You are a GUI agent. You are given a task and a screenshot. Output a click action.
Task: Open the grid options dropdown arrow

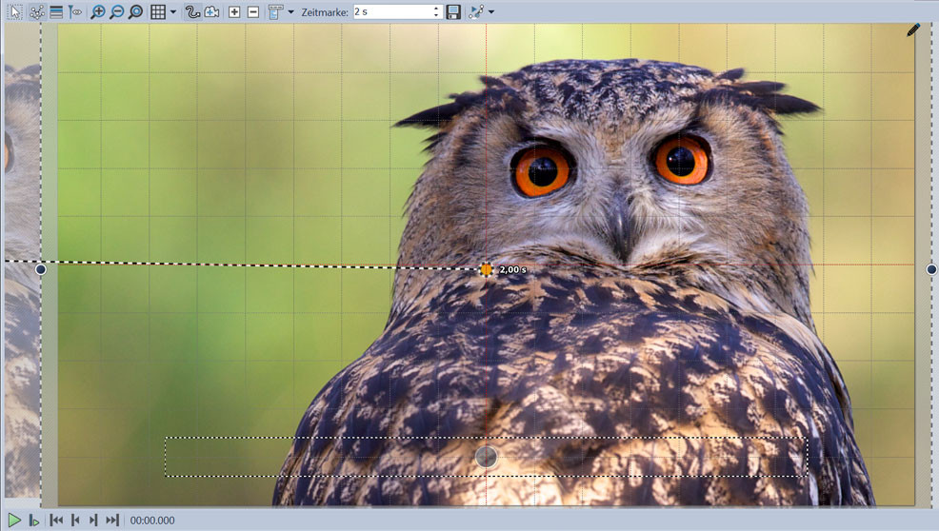pyautogui.click(x=173, y=12)
